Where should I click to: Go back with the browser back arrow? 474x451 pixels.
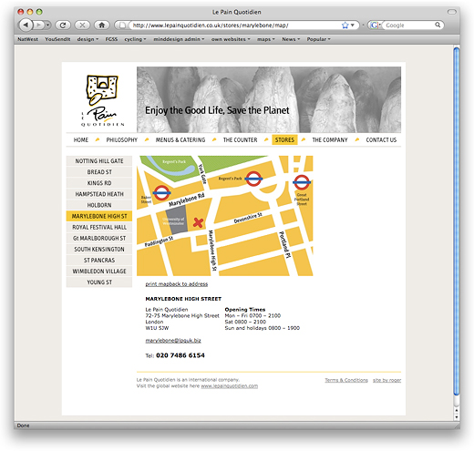coord(26,25)
